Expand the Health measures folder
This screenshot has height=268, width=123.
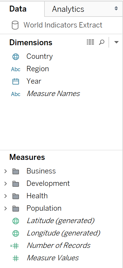[x=6, y=196]
